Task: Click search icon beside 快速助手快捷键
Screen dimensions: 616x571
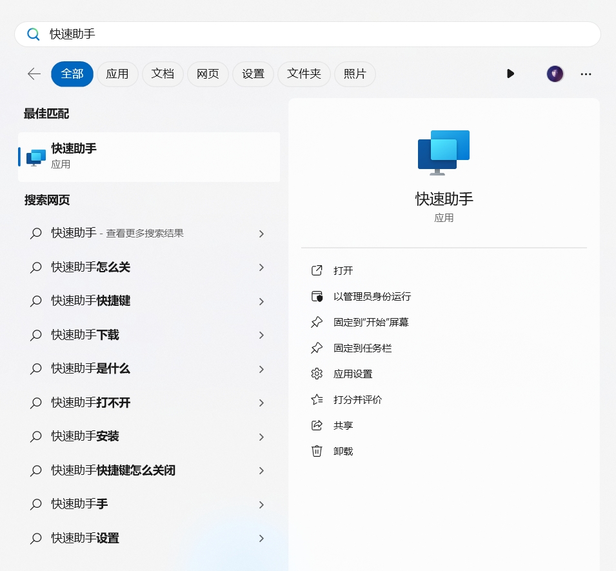Action: [35, 301]
